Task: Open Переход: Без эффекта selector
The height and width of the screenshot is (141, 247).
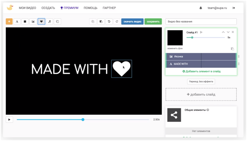Action: 201,81
